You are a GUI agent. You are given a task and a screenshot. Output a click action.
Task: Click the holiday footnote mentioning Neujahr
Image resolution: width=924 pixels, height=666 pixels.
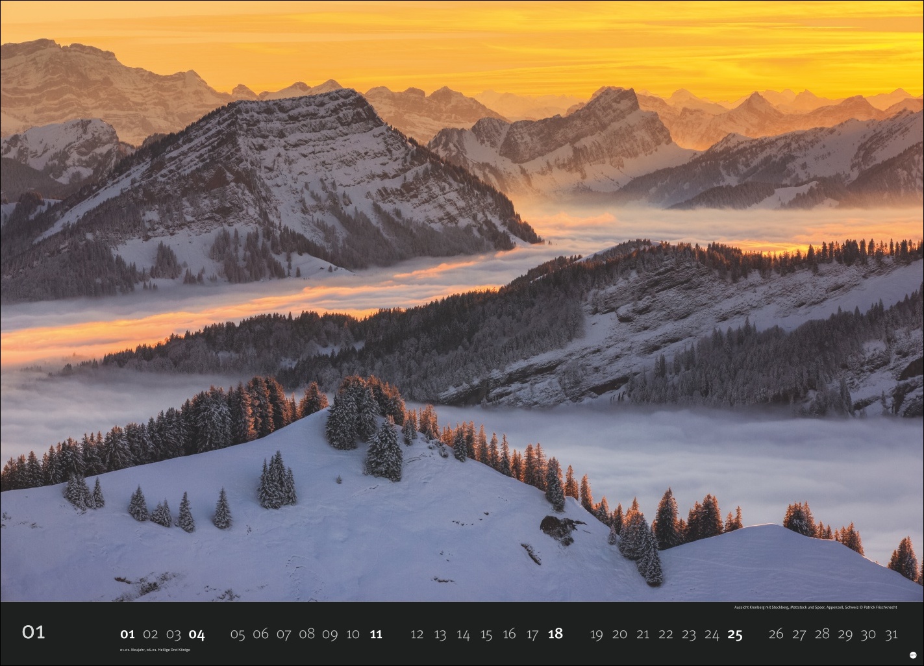click(x=159, y=650)
